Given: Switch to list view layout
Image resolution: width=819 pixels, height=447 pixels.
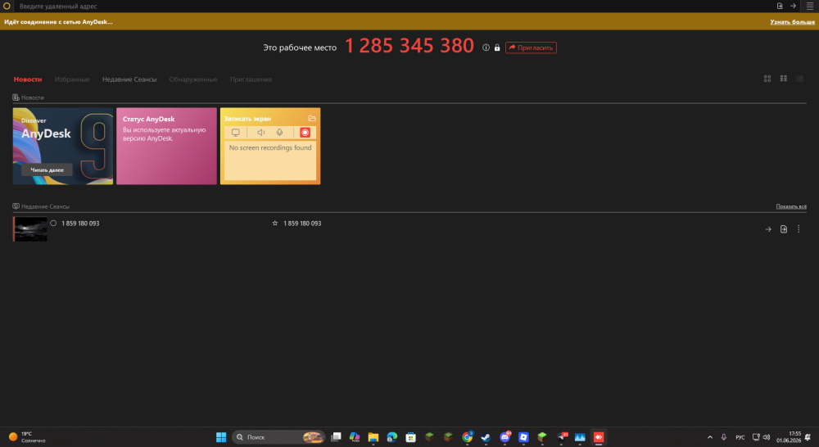Looking at the screenshot, I should pyautogui.click(x=799, y=79).
